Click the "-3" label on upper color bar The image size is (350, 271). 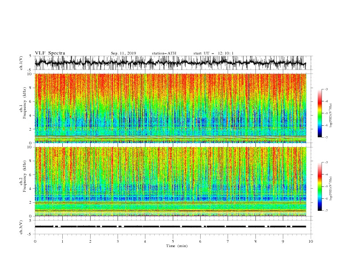pyautogui.click(x=326, y=89)
